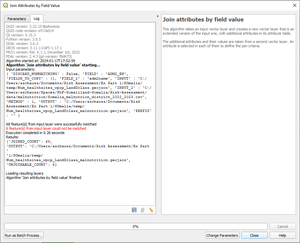
Task: Open Change Parameters
Action: (222, 235)
